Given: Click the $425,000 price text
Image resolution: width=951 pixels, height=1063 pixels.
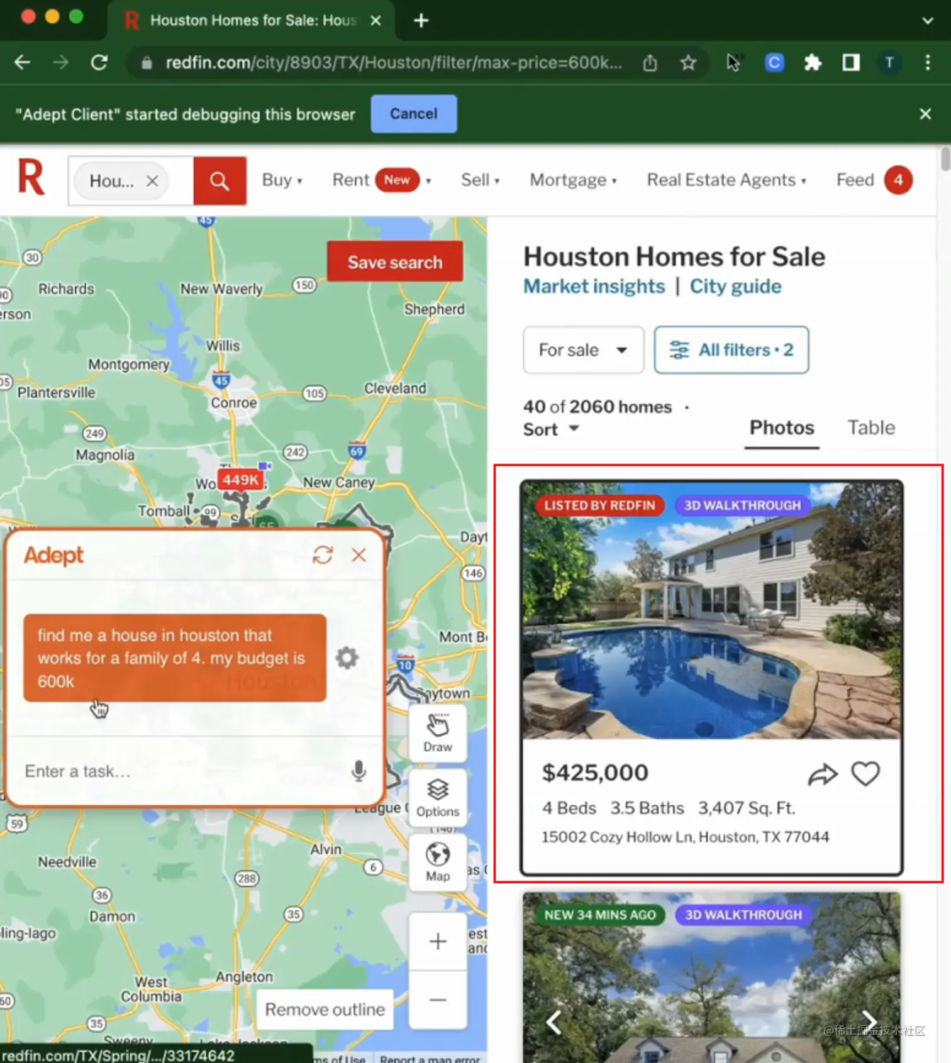Looking at the screenshot, I should 595,773.
